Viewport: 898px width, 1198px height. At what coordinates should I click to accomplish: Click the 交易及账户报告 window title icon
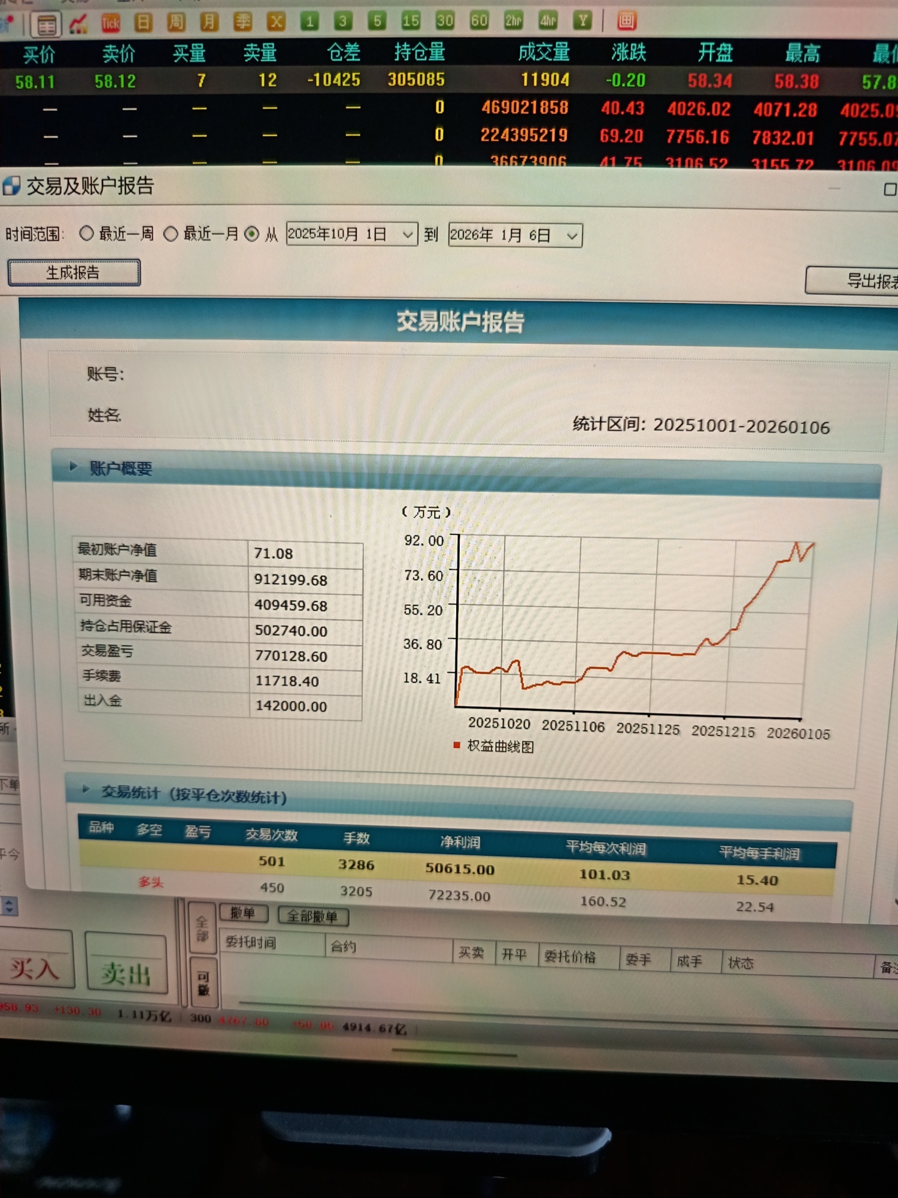(x=11, y=186)
